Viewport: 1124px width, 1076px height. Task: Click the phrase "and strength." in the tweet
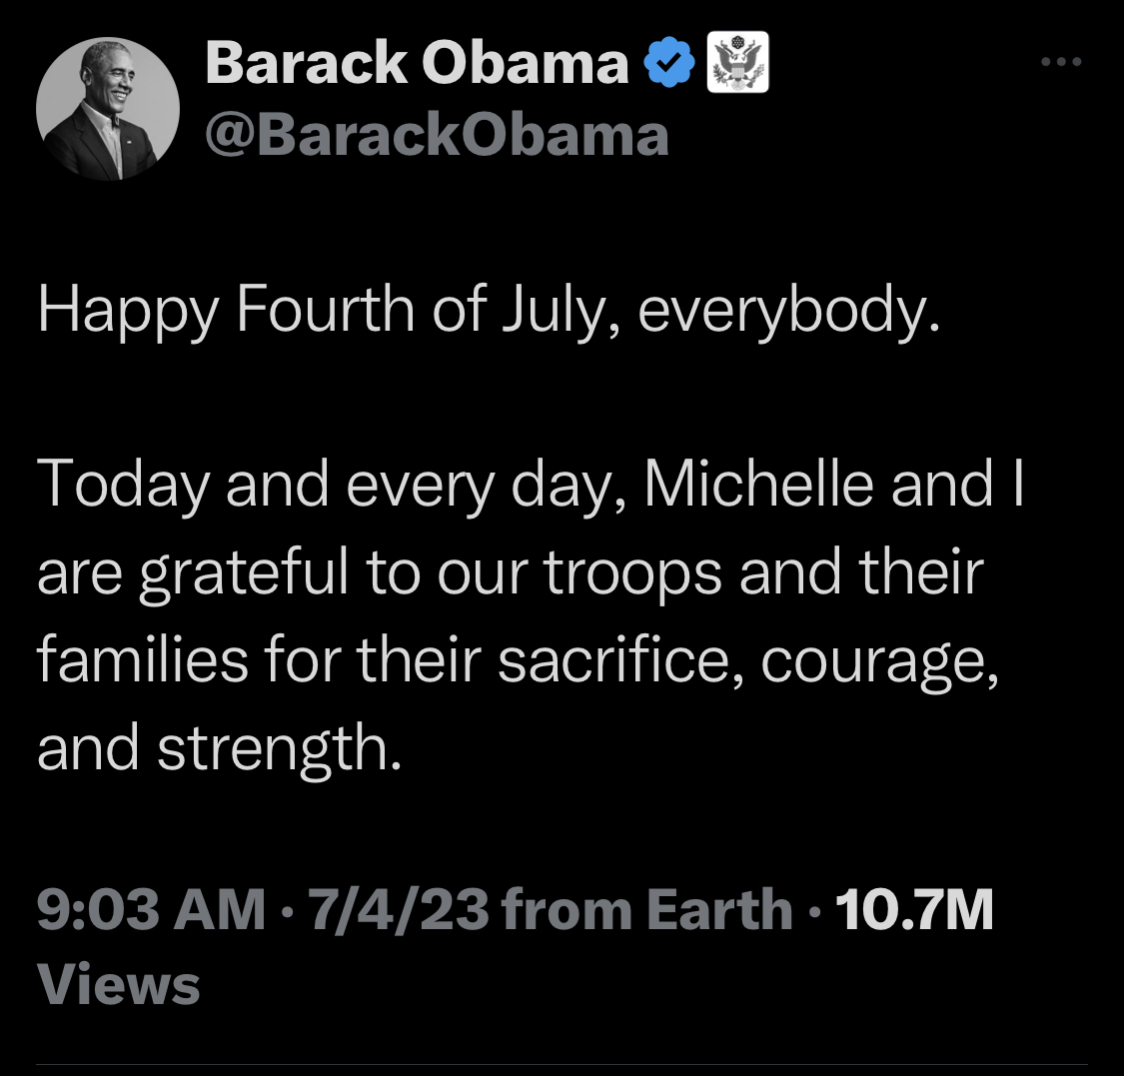point(219,748)
